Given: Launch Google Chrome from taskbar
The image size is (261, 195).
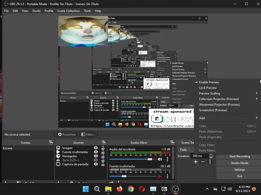Looking at the screenshot, I should (x=131, y=189).
